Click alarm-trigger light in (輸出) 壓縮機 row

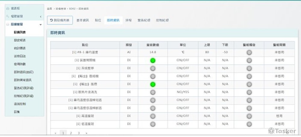249,76
